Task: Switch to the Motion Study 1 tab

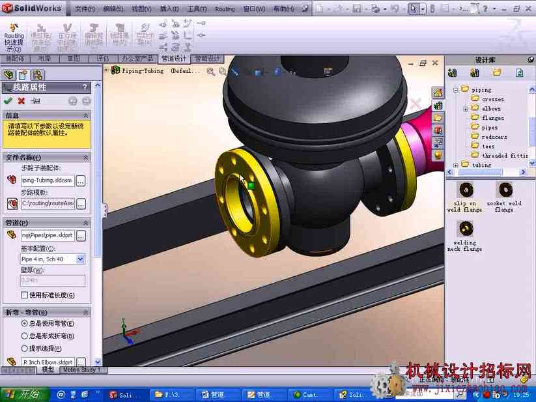Action: [81, 370]
